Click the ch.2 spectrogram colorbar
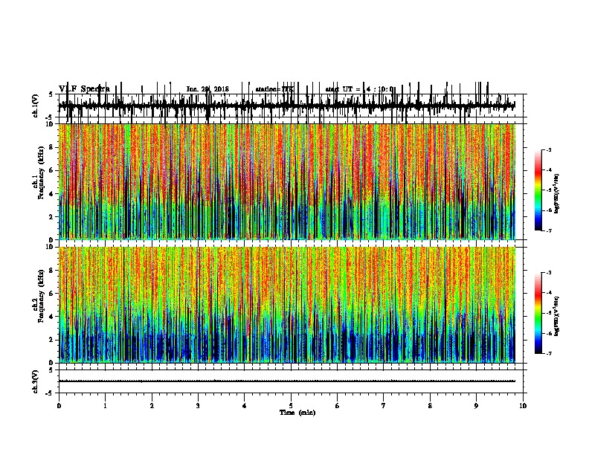The image size is (589, 455). (x=538, y=313)
